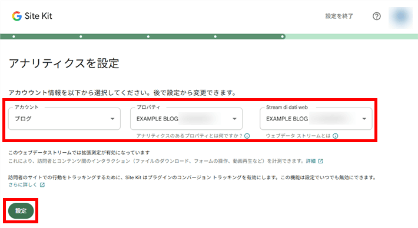Click the info icon beside ウェブデータ ストリームとは

click(x=336, y=136)
